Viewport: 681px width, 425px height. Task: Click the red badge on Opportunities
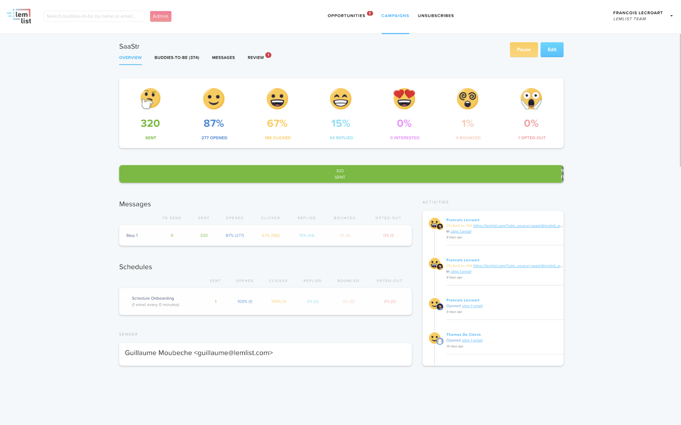pyautogui.click(x=370, y=13)
